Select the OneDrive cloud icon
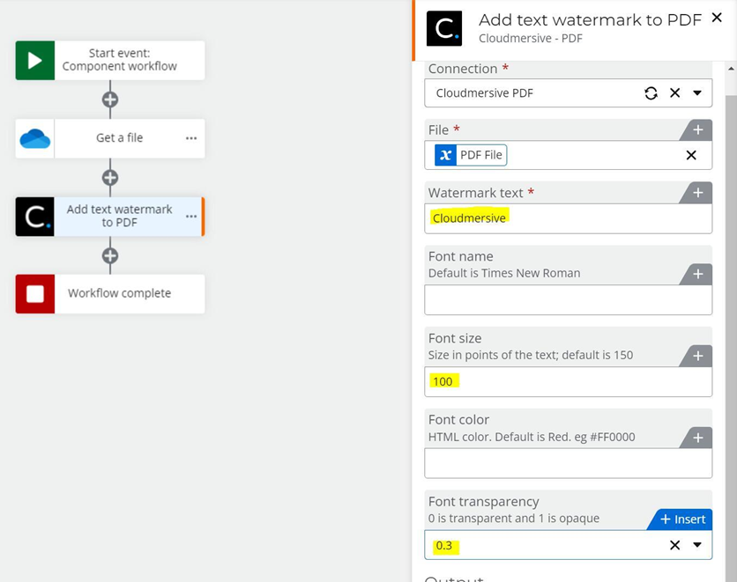This screenshot has width=737, height=582. (34, 138)
